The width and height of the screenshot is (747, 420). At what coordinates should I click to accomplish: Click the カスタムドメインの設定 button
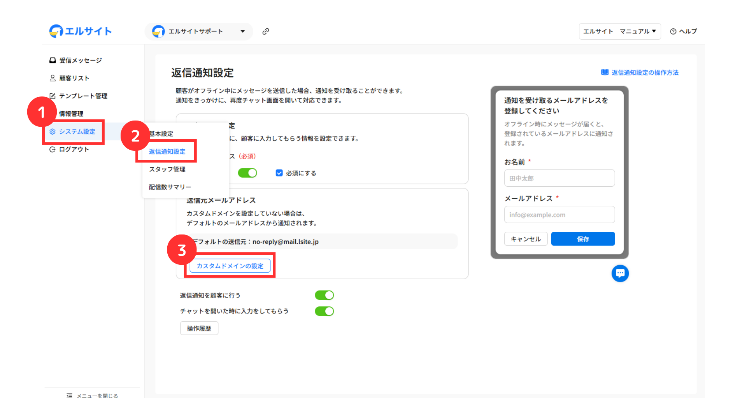point(230,266)
